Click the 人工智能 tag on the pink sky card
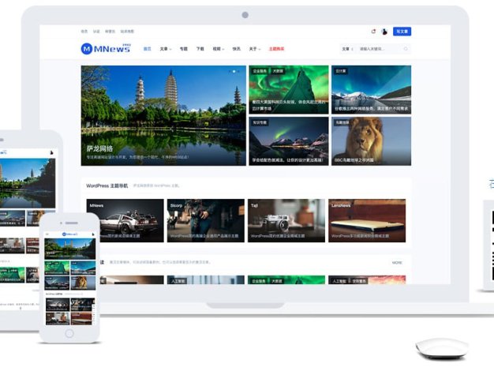Viewport: 494px width, 371px height. pyautogui.click(x=339, y=281)
